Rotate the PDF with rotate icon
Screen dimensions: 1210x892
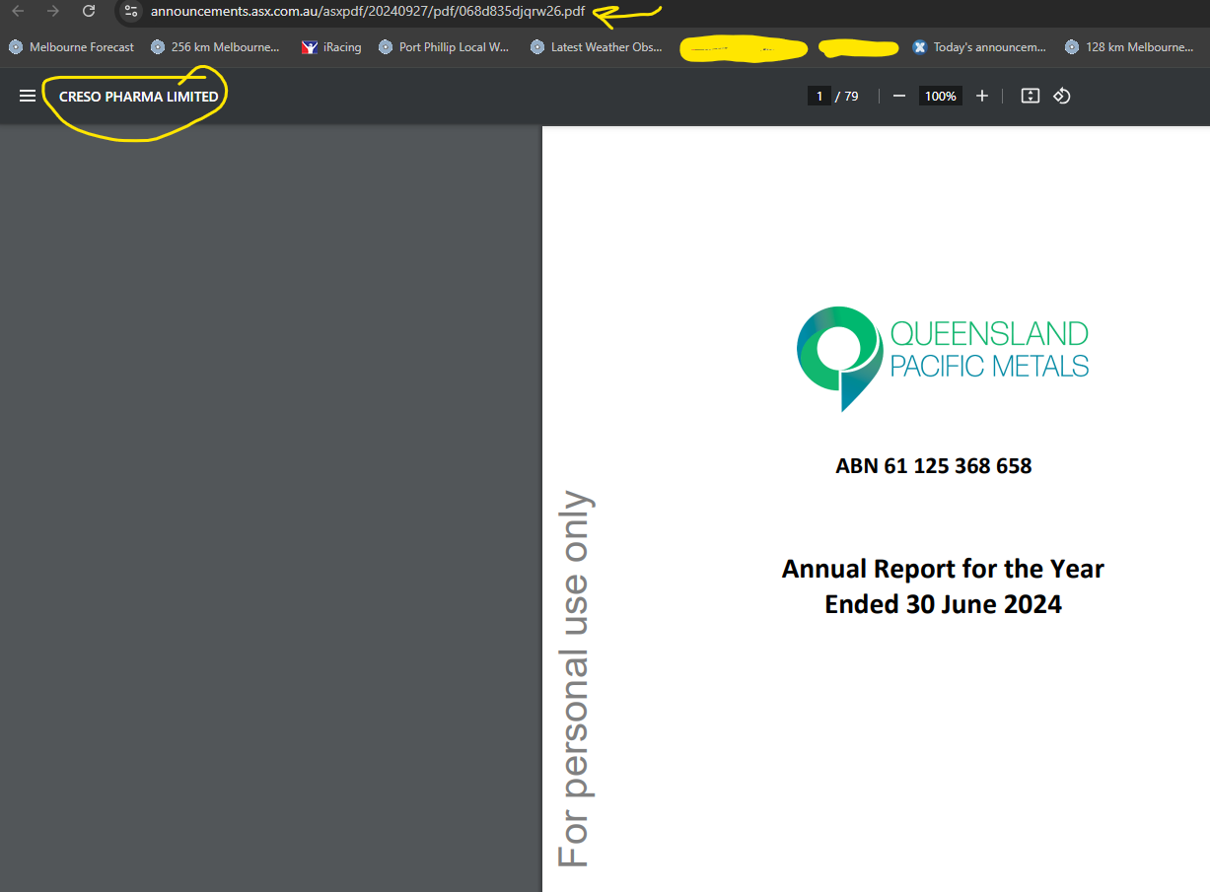pos(1062,96)
